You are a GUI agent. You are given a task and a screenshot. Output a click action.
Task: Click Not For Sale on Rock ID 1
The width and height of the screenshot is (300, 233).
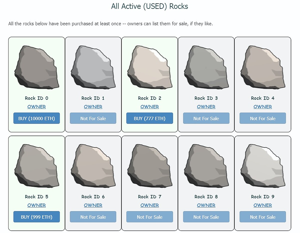(93, 118)
